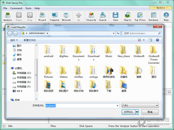This screenshot has height=130, width=174.
Task: Select the vmlogs folder
Action: pyautogui.click(x=94, y=72)
